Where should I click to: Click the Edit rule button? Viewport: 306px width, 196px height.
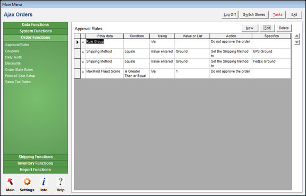click(267, 28)
